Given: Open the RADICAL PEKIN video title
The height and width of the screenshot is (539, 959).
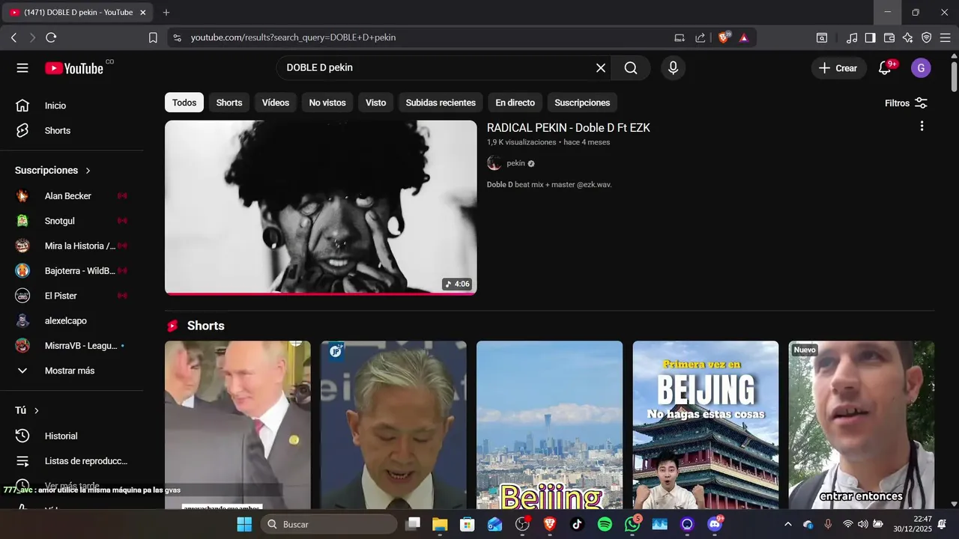Looking at the screenshot, I should pyautogui.click(x=569, y=128).
